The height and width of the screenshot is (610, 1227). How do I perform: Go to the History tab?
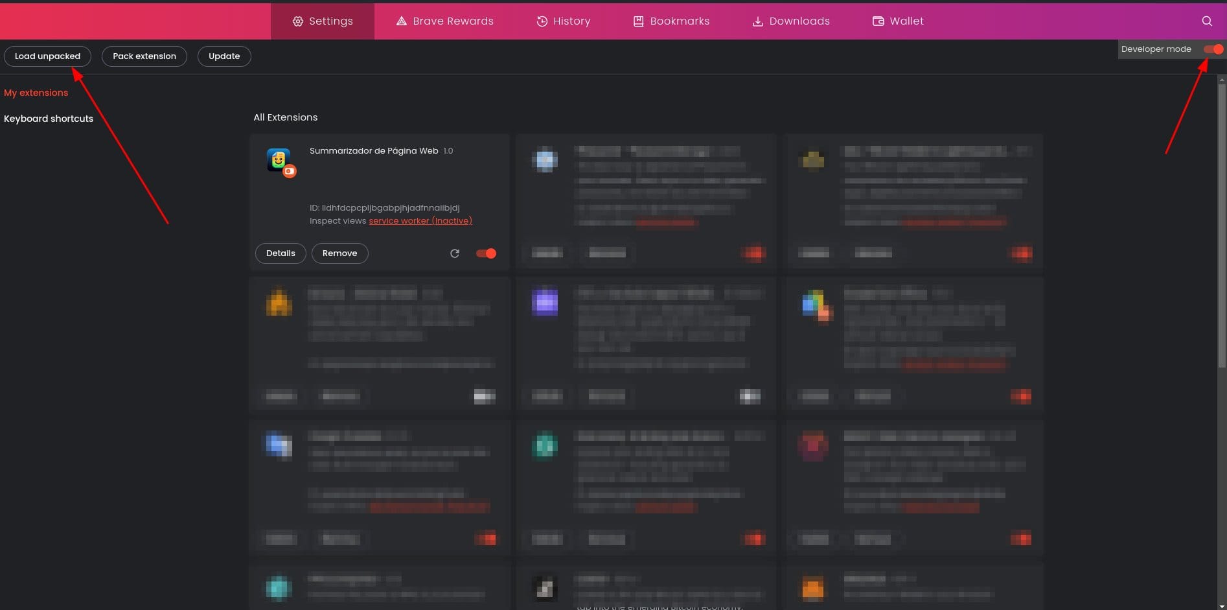(x=564, y=21)
